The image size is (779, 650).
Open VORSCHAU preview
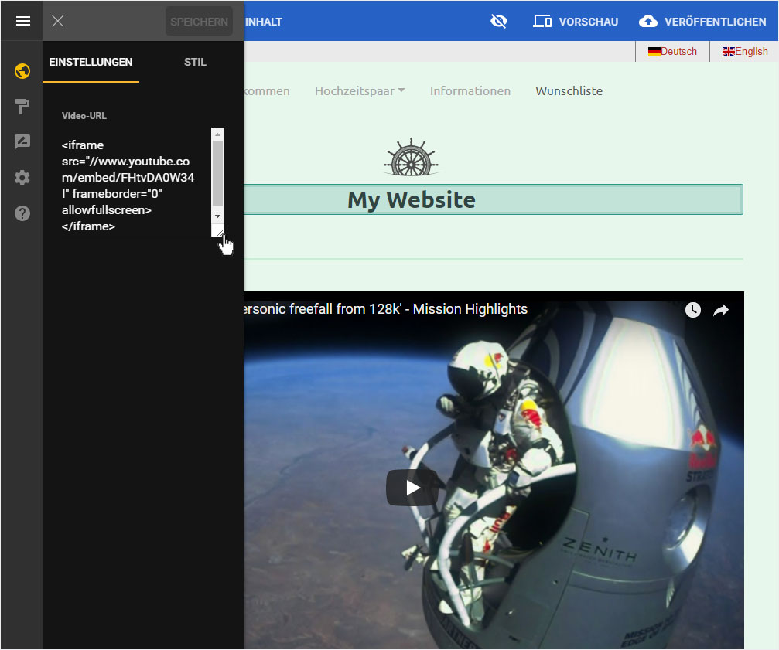click(576, 22)
